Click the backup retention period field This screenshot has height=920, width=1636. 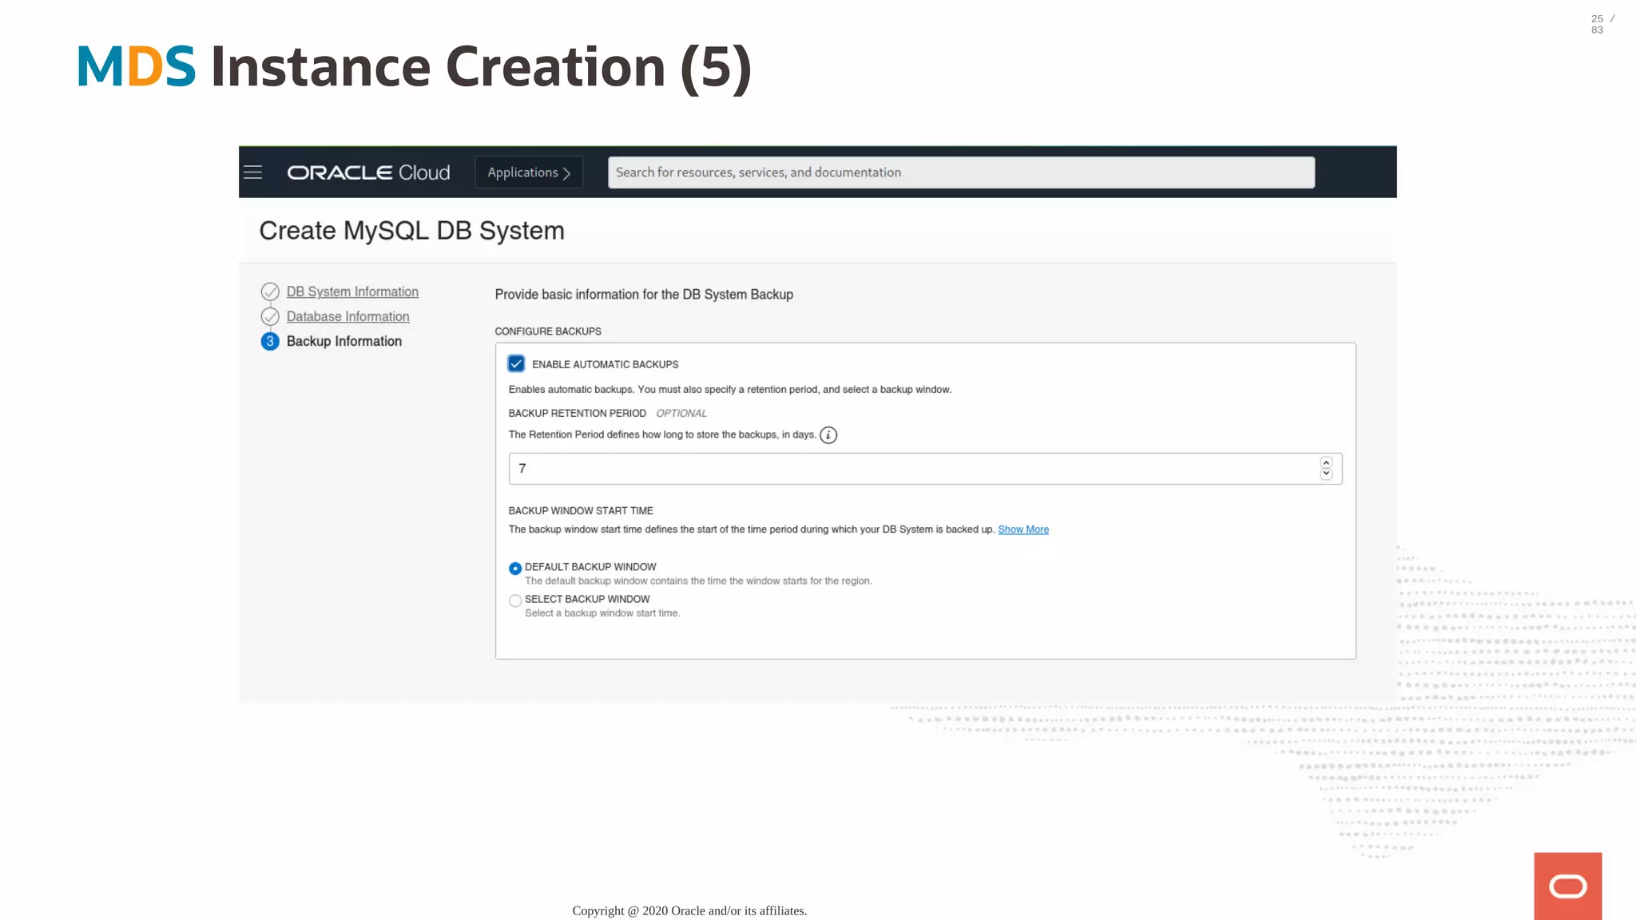point(911,469)
